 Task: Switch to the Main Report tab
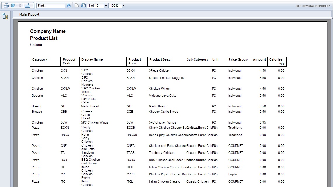pos(29,15)
